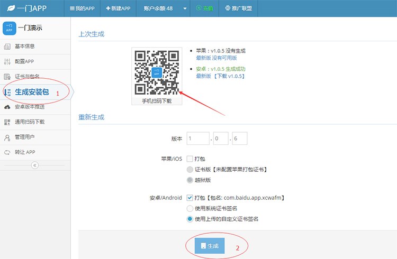Open 安卓版本推送 in the sidebar
Viewport: 397px width, 259px height.
pos(35,107)
